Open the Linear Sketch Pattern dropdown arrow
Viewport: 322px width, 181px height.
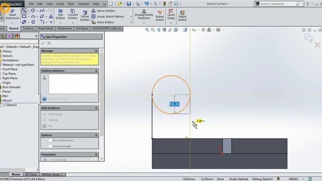pos(131,17)
